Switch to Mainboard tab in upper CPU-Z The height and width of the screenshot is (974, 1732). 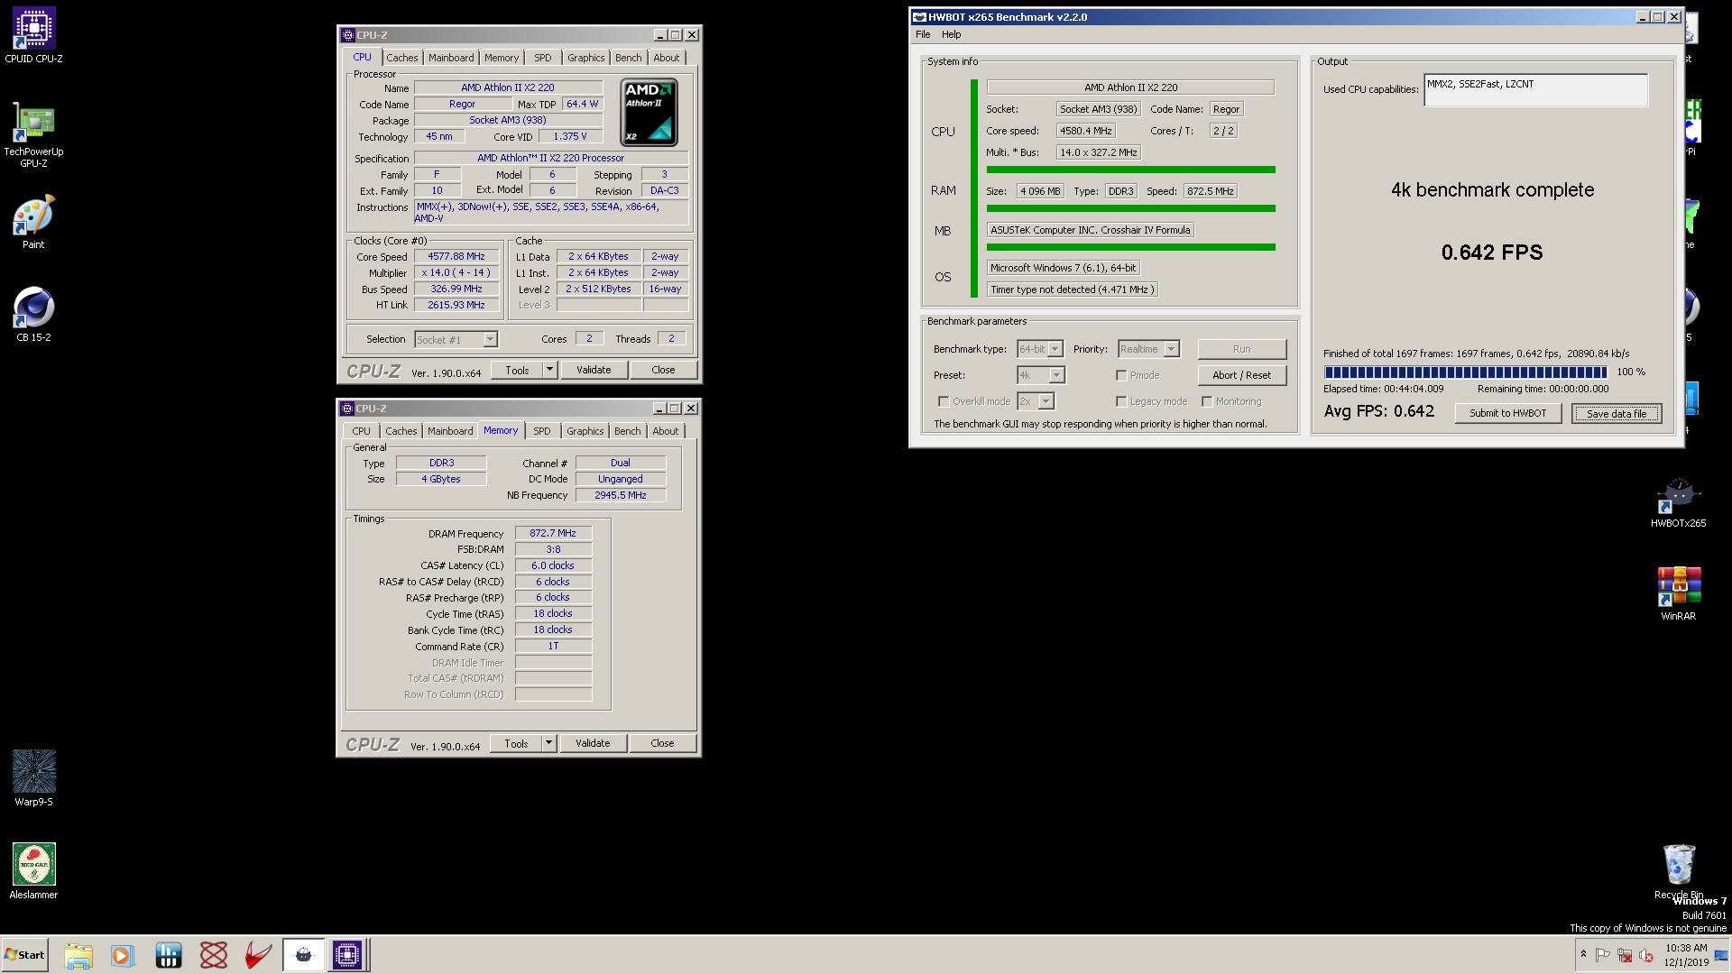(x=451, y=58)
